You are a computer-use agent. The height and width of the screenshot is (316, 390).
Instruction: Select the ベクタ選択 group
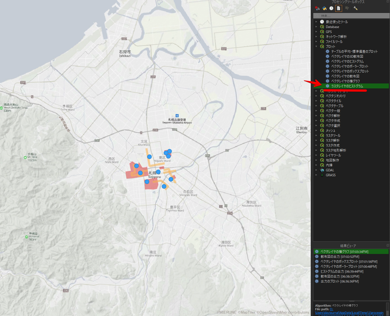pos(333,125)
